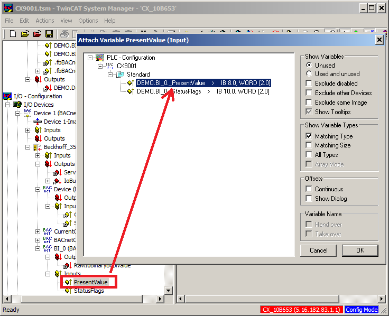389x316 pixels.
Task: Collapse the Beckhoff_35 tree node
Action: click(28, 147)
